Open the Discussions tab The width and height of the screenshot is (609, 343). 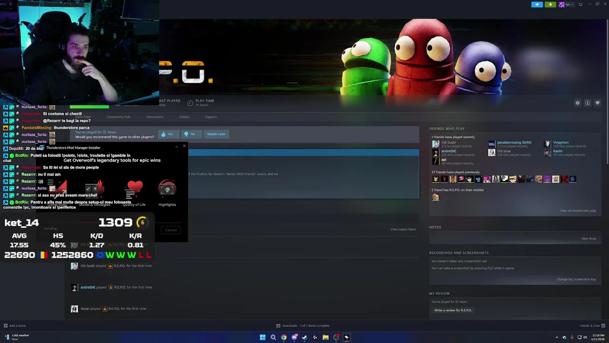[155, 117]
